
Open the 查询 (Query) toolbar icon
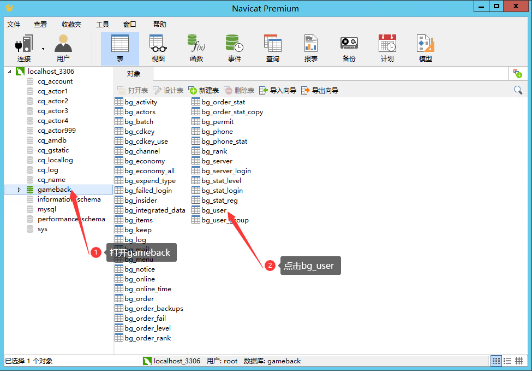(x=272, y=48)
